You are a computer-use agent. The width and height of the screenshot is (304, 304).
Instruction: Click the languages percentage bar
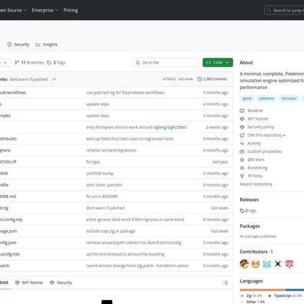272,290
